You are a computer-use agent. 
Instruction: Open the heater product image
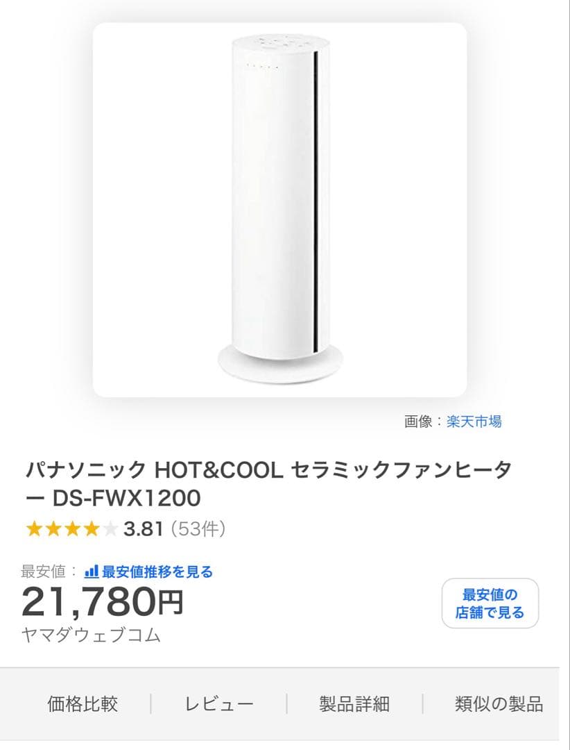tap(279, 210)
